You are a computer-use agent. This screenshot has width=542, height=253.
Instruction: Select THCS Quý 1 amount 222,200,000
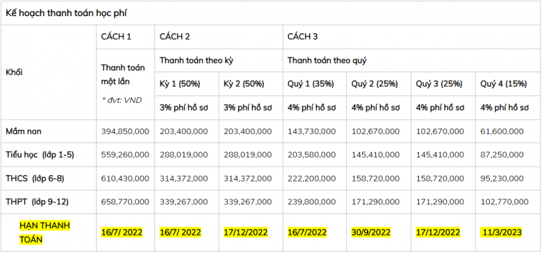click(311, 179)
